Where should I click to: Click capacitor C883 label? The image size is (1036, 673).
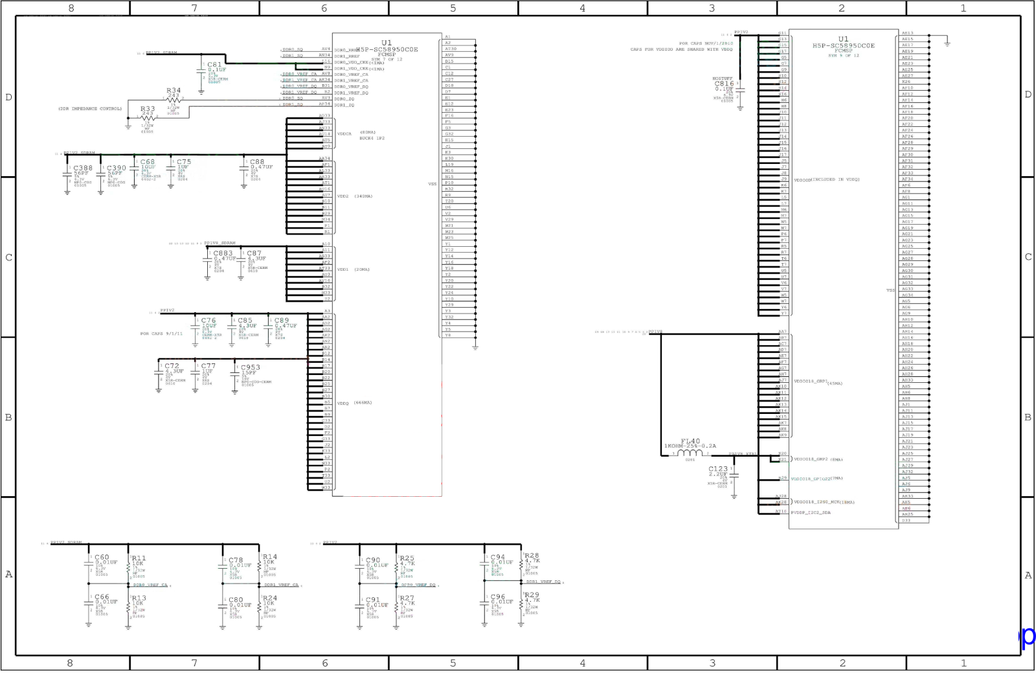tap(223, 253)
